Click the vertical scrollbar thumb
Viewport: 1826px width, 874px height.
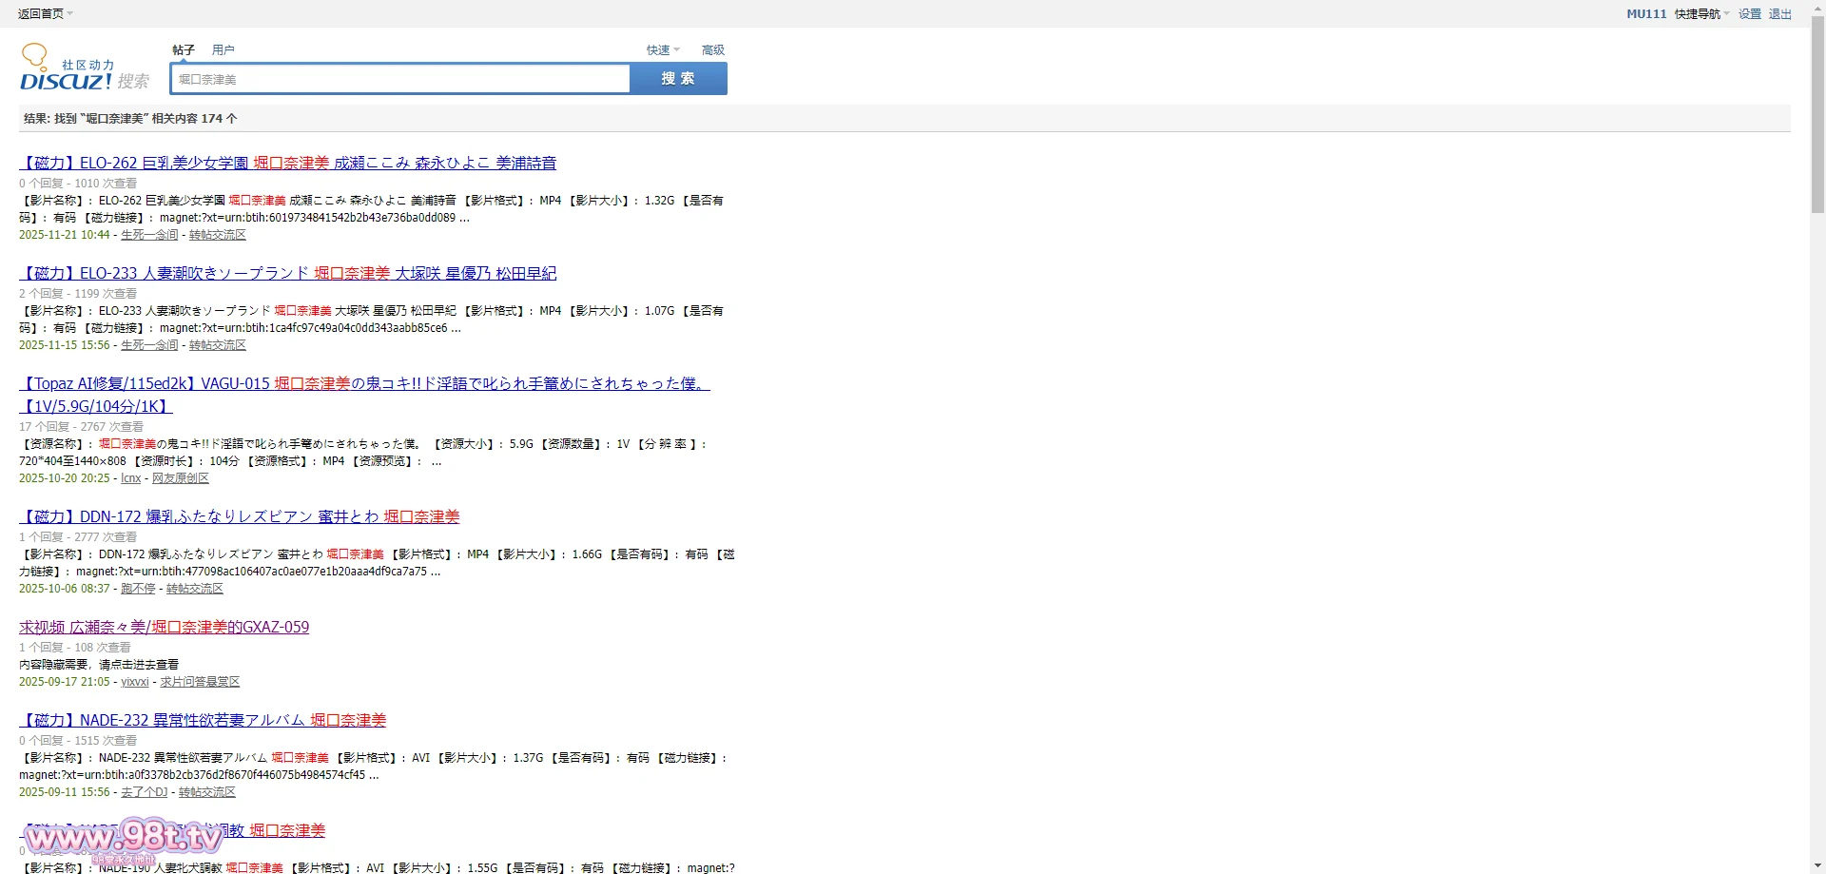(x=1817, y=114)
